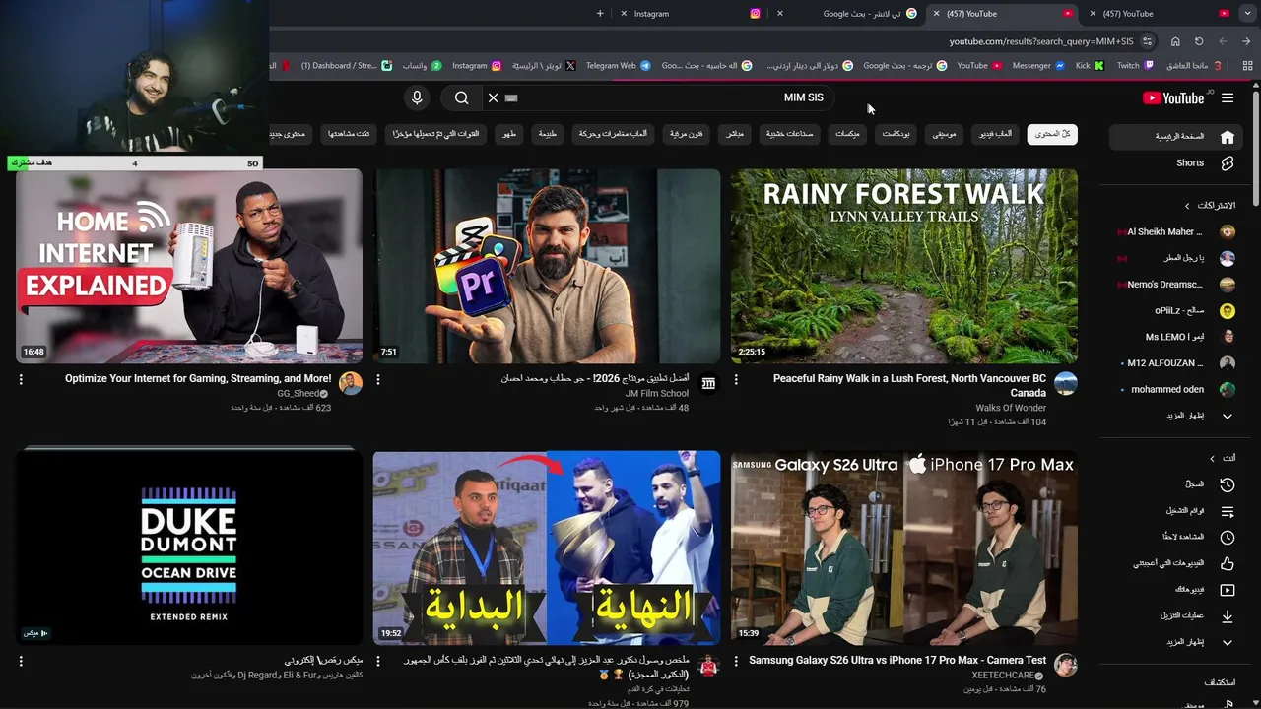Image resolution: width=1261 pixels, height=709 pixels.
Task: Open the Messenger bookmark
Action: pos(1038,66)
